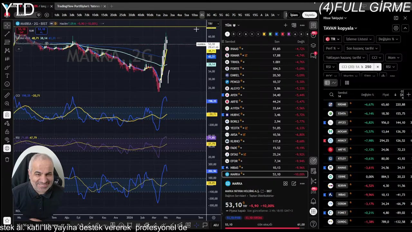Open the object tree layers icon

click(313, 45)
